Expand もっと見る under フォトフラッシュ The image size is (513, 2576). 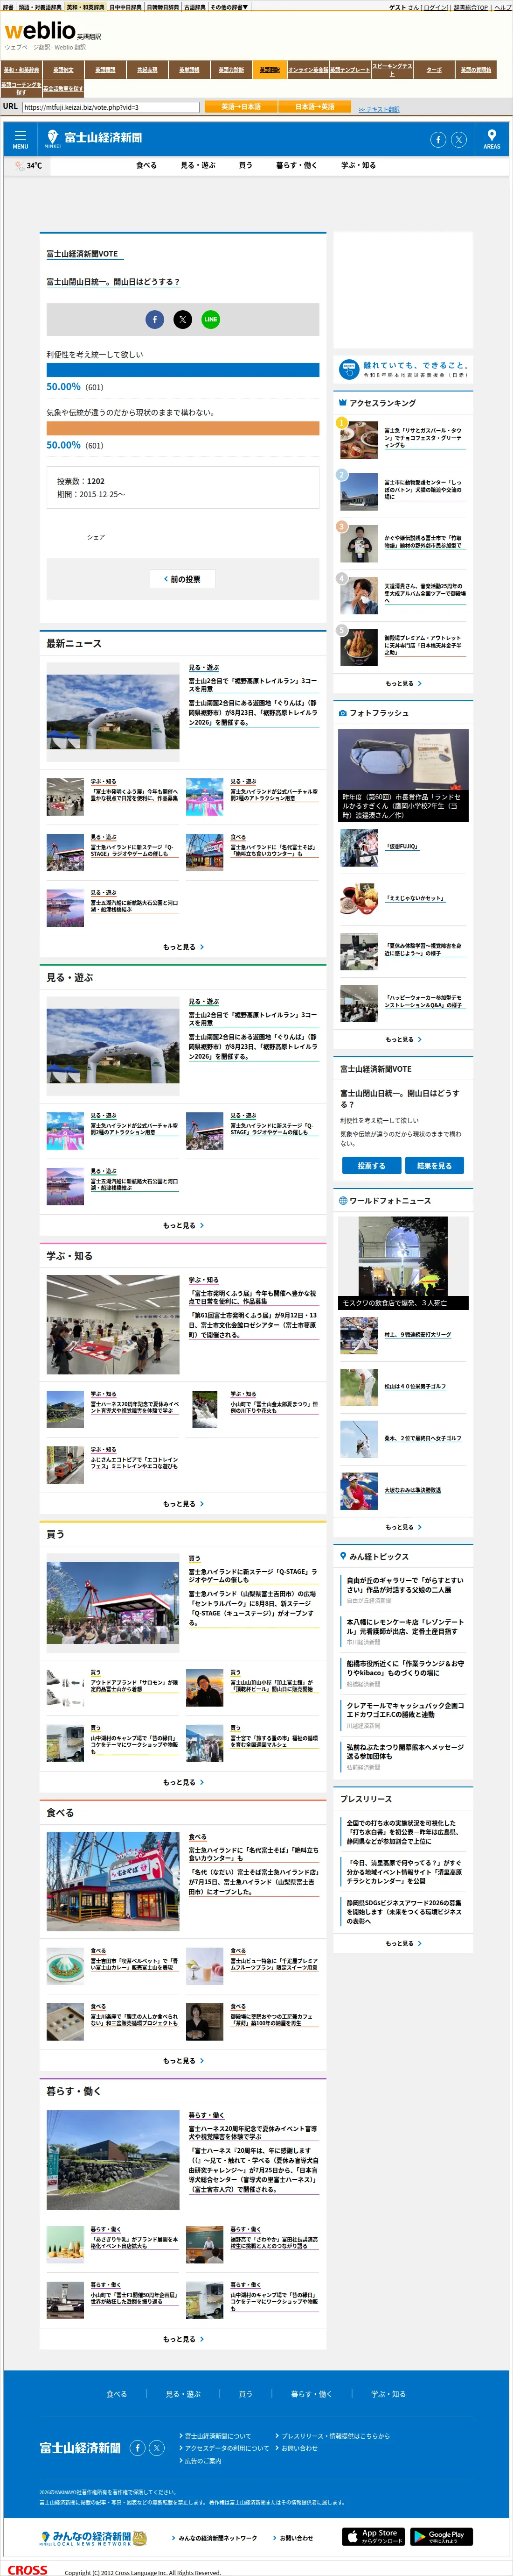(403, 1040)
